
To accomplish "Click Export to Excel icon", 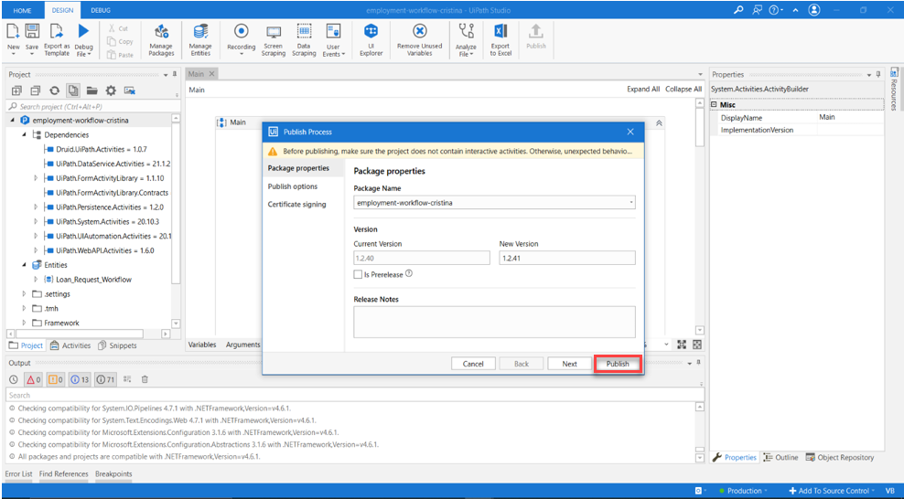I will pos(500,31).
